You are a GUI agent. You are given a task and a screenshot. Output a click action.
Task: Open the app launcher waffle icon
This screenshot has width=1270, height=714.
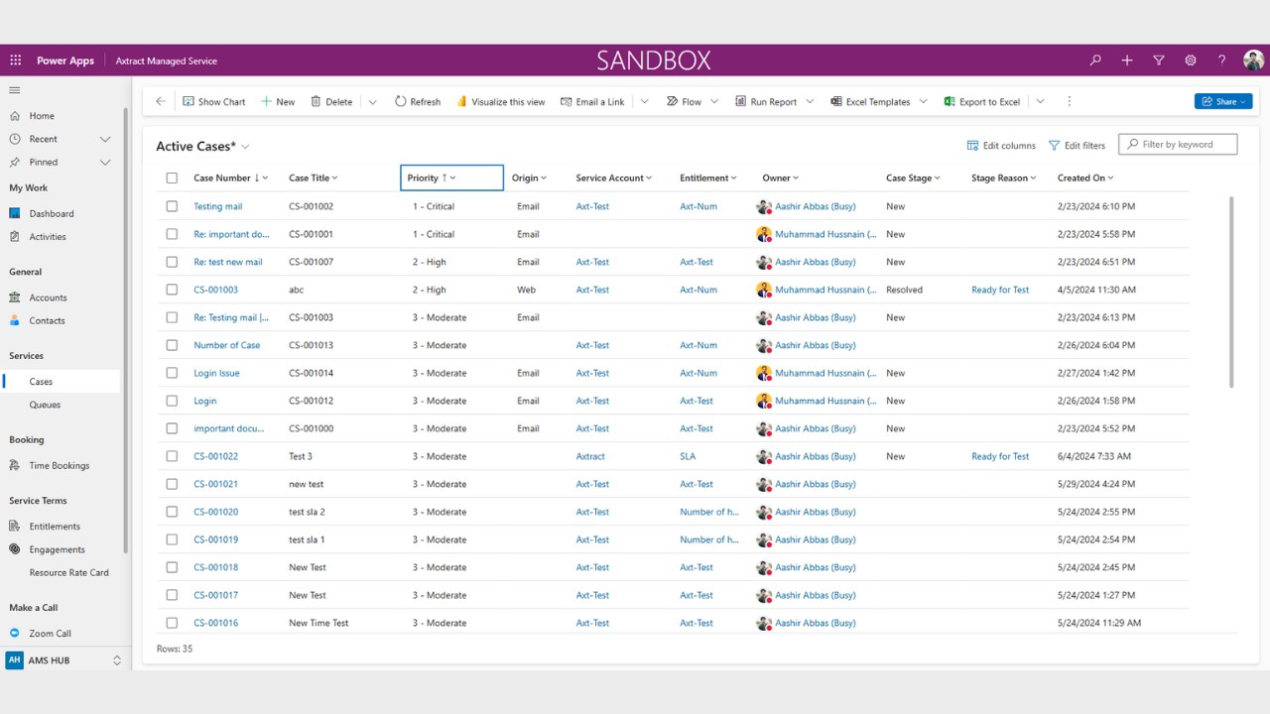coord(15,60)
